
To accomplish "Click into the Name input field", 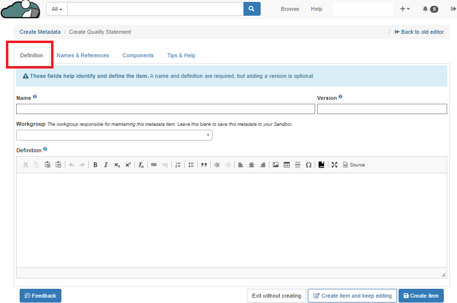I will pos(165,109).
